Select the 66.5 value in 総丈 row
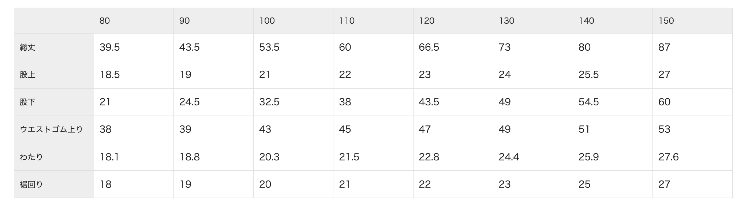Screen dimensions: 748x210 (429, 47)
